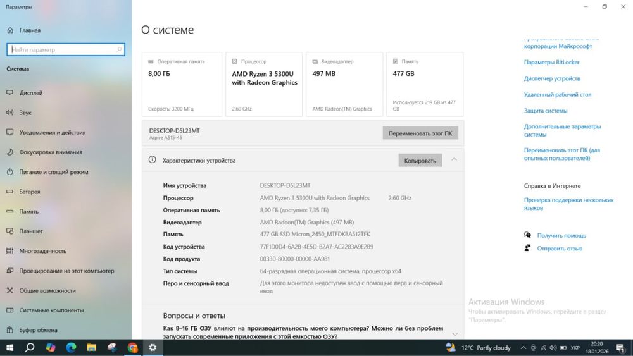
Task: Select the Память 477 GB storage card
Action: pos(425,84)
